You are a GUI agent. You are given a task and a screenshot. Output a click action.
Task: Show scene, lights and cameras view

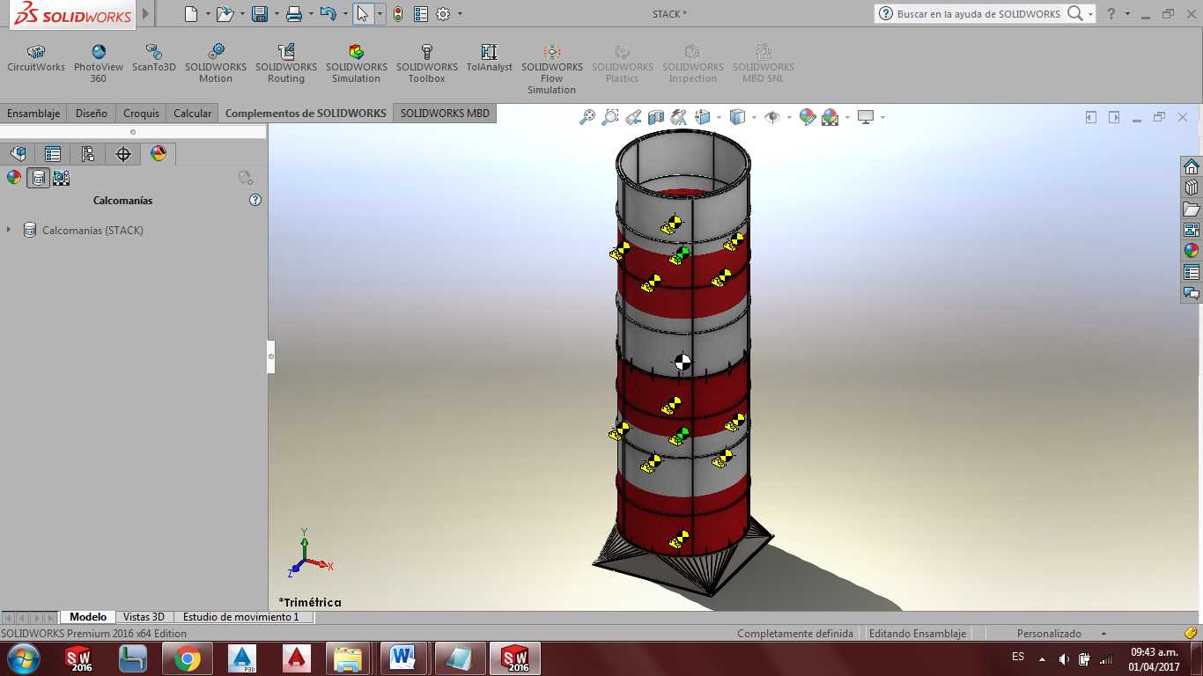click(62, 178)
